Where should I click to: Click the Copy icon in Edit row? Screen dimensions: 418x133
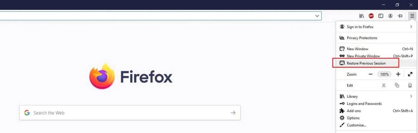coord(397,85)
